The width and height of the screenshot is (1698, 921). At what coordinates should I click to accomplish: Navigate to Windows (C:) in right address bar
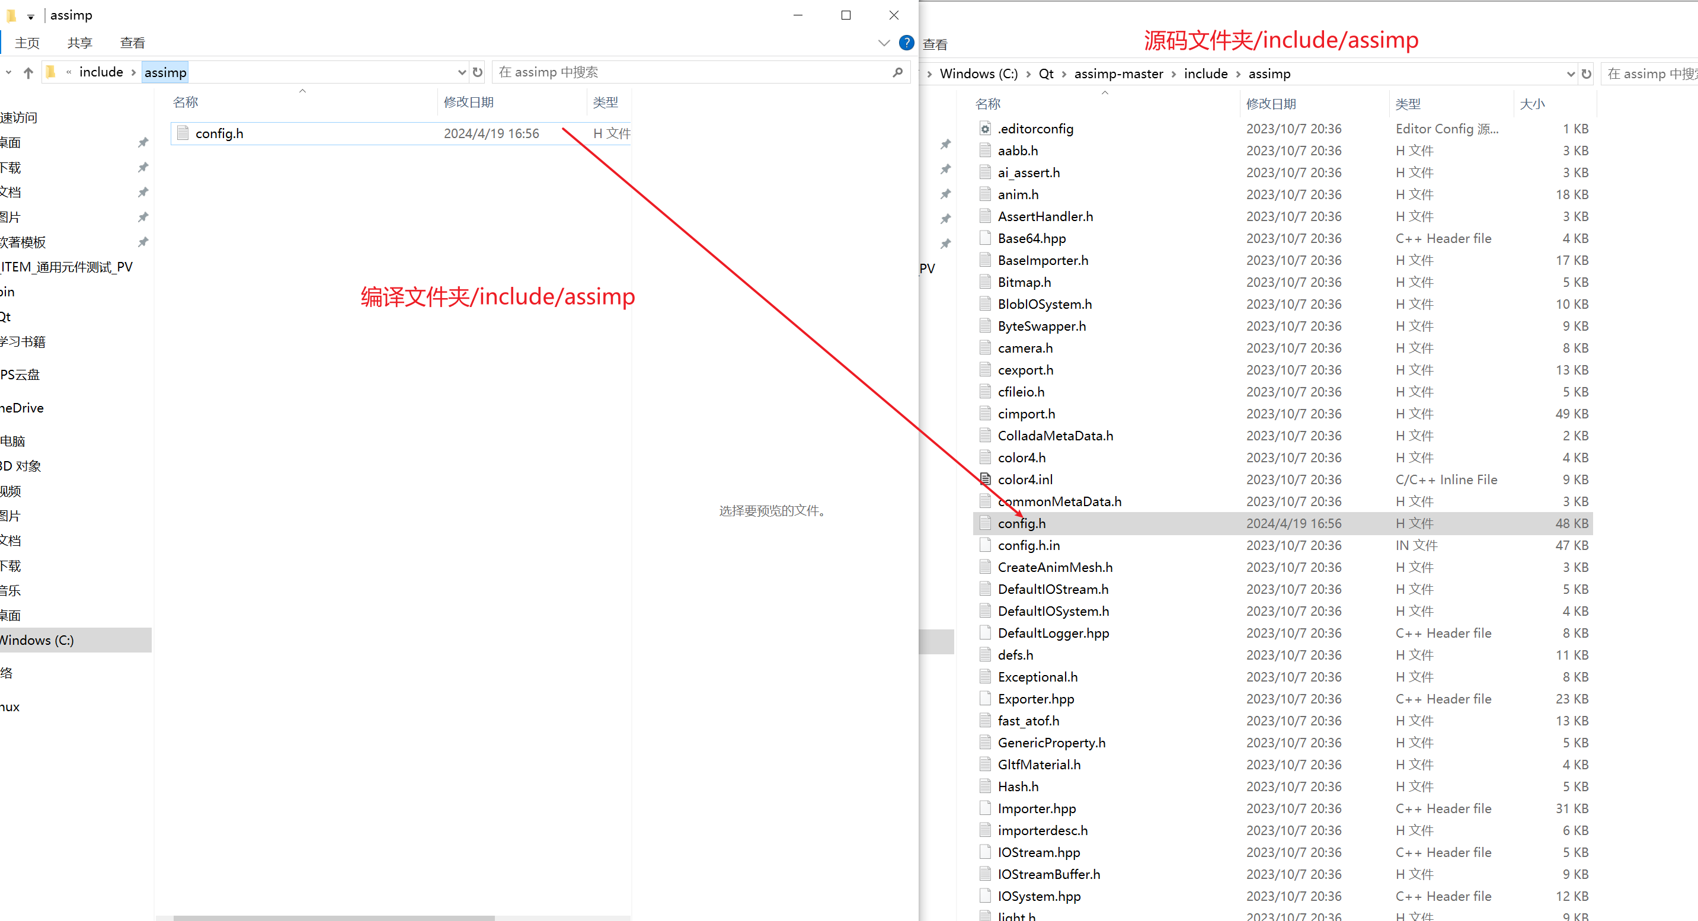coord(978,74)
